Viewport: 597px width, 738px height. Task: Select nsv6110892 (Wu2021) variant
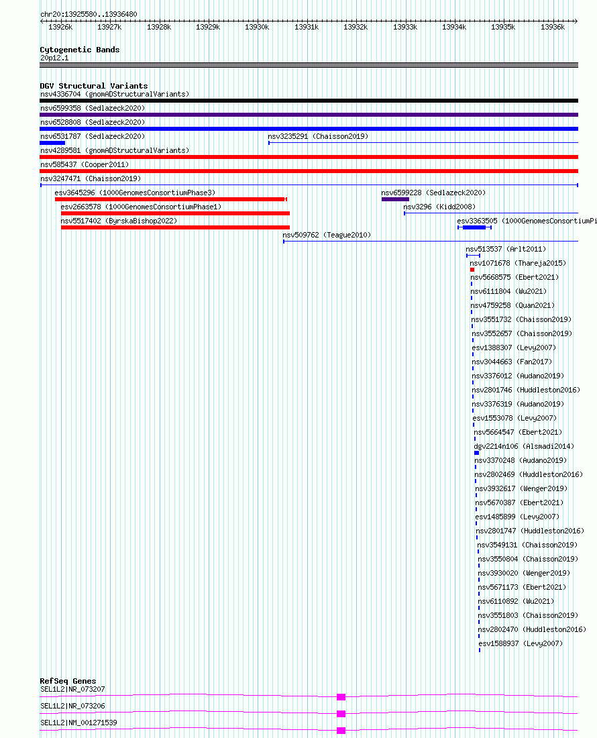tap(516, 602)
